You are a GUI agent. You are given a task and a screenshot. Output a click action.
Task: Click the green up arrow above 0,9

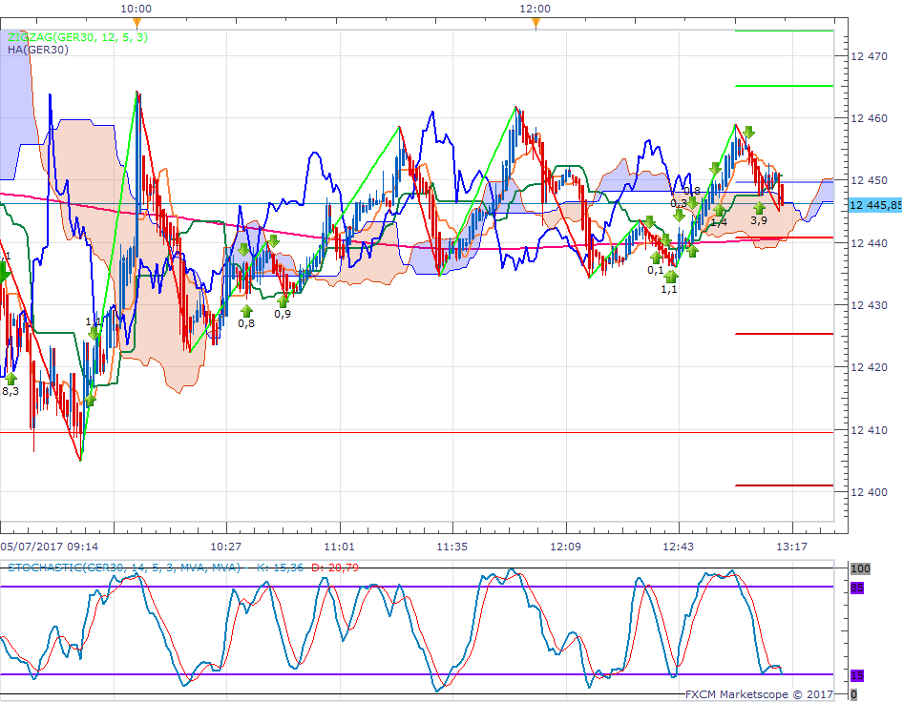[283, 300]
